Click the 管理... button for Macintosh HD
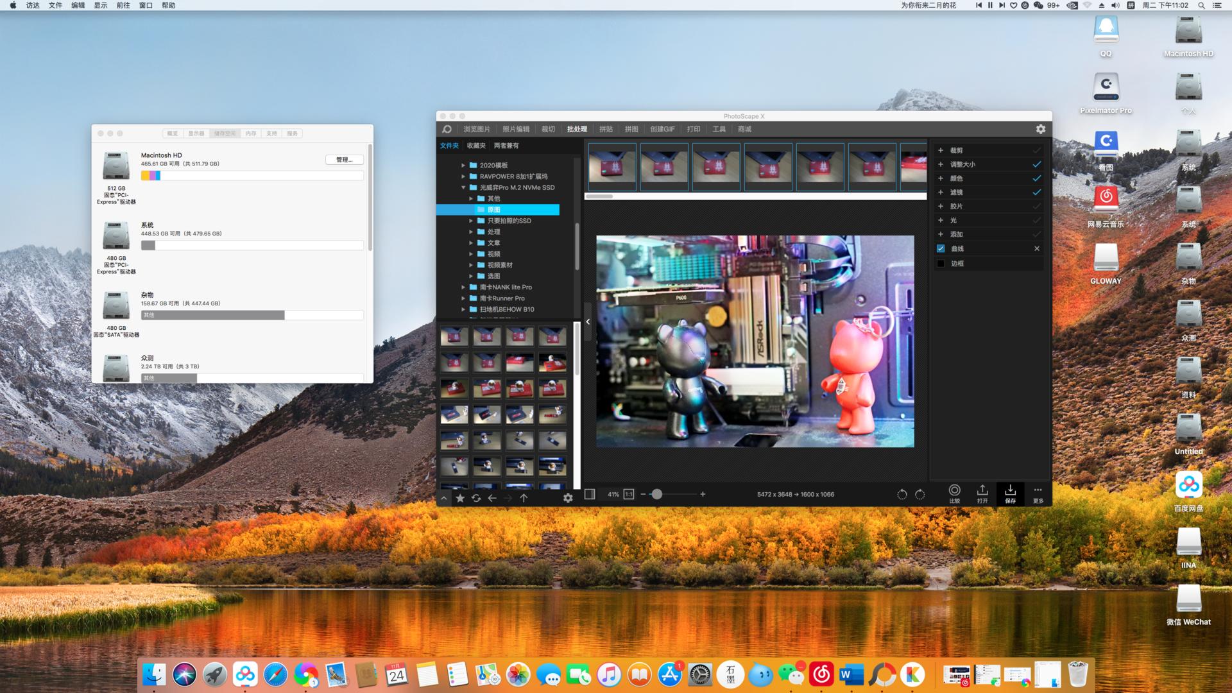This screenshot has width=1232, height=693. pyautogui.click(x=345, y=160)
